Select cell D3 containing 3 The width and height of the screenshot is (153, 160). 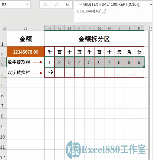coord(69,62)
